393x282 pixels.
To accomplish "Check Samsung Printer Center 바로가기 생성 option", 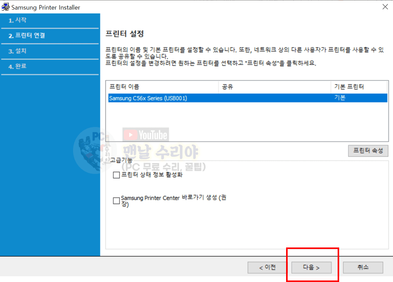I will (116, 201).
